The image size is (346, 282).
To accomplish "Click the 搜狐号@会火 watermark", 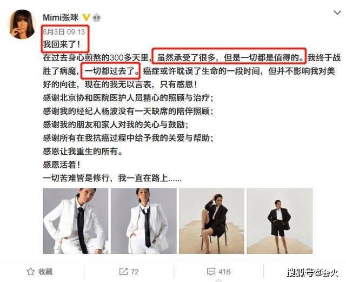I will click(312, 272).
